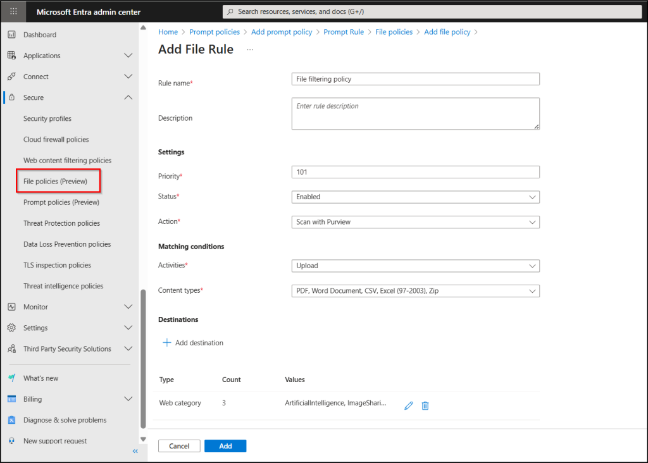Click the Rule name text field
Viewport: 648px width, 463px height.
point(415,79)
